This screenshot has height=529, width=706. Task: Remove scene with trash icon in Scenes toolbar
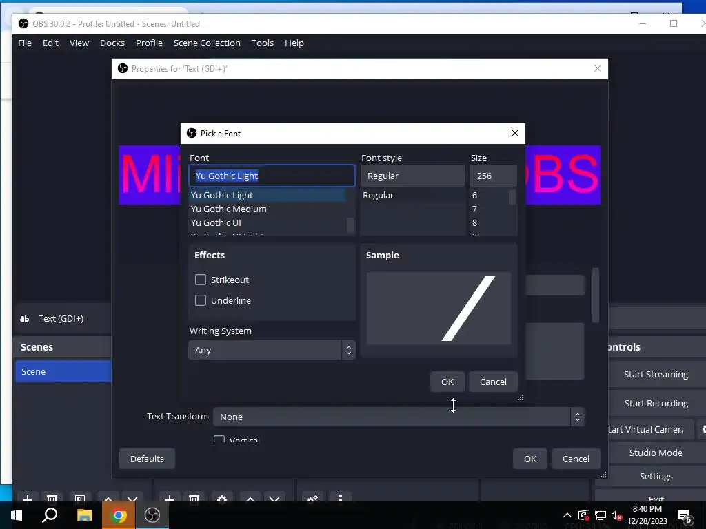pos(52,498)
